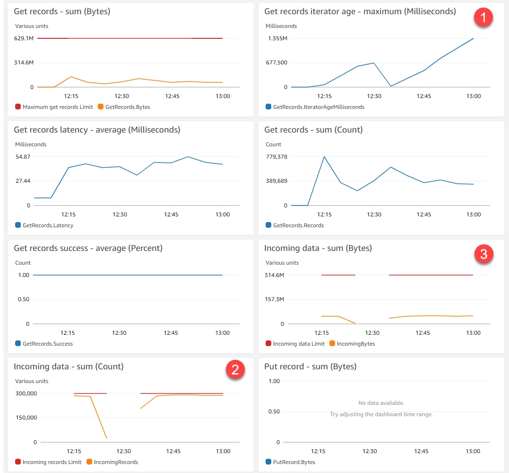Click the 'Get records success - average (Percent)' title

[88, 248]
